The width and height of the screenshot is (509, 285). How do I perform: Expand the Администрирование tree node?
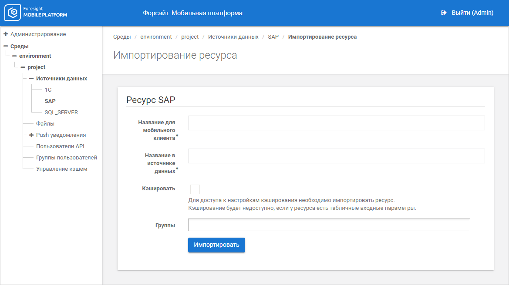coord(6,34)
